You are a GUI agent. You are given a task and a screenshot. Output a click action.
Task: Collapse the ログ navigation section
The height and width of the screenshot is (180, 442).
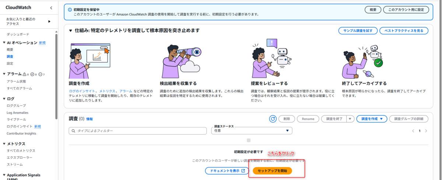[4, 99]
